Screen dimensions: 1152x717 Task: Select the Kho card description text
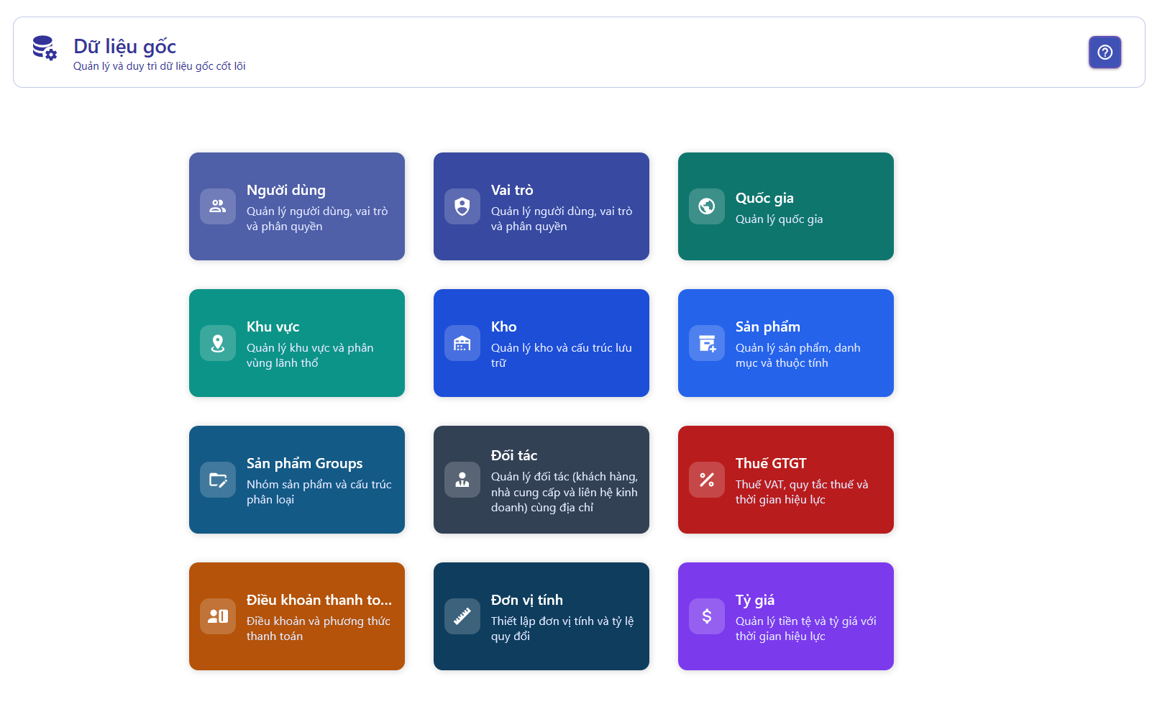click(x=561, y=355)
